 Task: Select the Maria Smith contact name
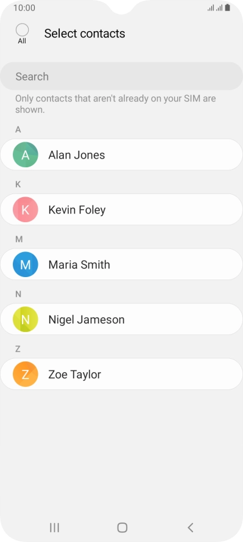79,265
